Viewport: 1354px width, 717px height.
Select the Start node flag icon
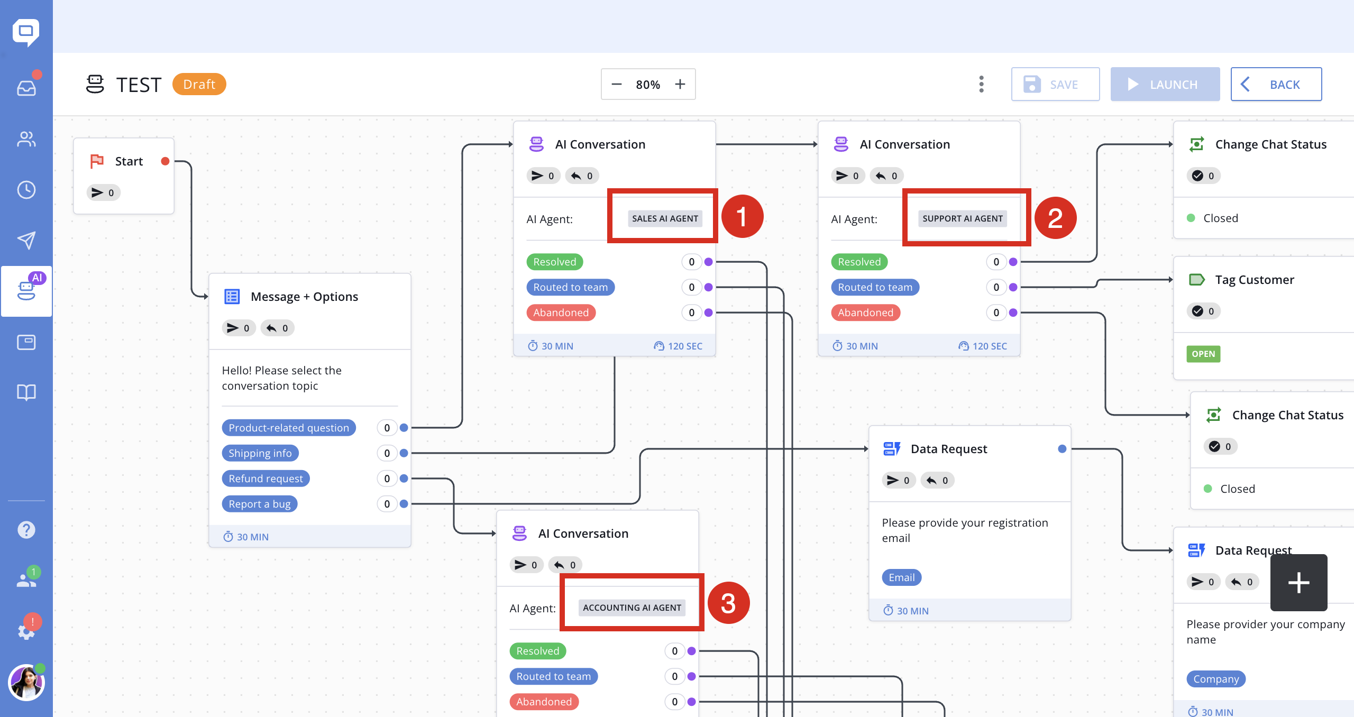coord(97,161)
